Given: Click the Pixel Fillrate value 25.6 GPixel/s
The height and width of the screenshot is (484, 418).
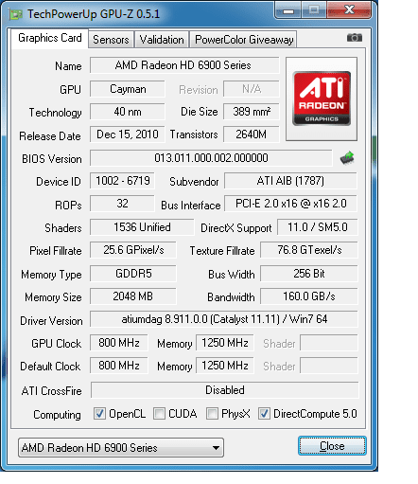Looking at the screenshot, I should tap(133, 250).
